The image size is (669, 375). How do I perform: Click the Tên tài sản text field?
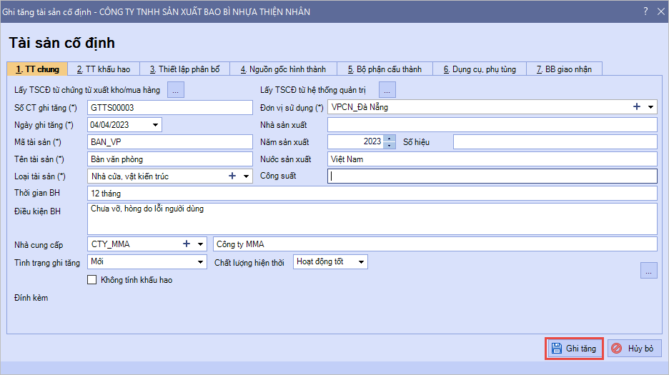click(169, 159)
